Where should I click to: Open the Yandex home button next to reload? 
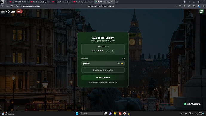click(12, 6)
